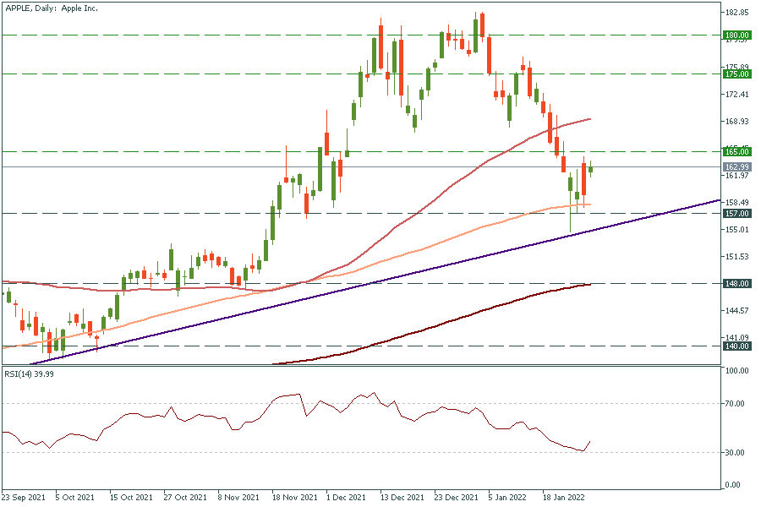Viewport: 761px width, 507px height.
Task: Select the RSI 100.00 scale label
Action: tap(736, 371)
